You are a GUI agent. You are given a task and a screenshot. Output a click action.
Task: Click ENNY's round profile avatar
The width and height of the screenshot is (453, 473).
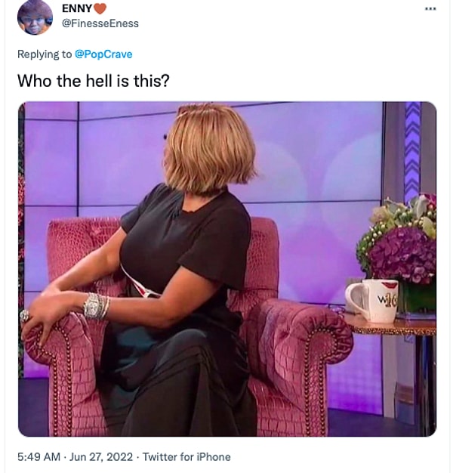pyautogui.click(x=35, y=17)
